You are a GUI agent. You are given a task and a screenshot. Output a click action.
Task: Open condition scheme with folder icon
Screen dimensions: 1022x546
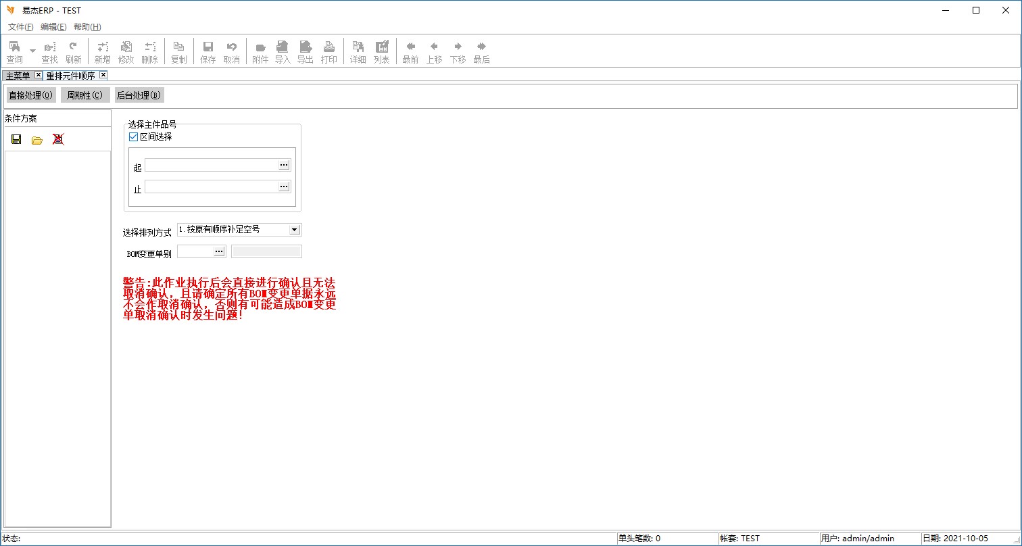(37, 139)
